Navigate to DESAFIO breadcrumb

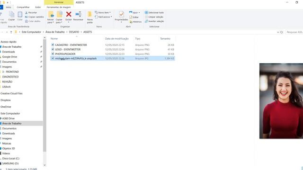click(x=74, y=32)
